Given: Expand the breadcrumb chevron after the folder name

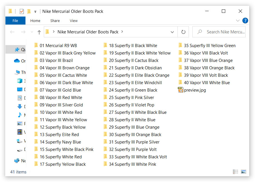Looking at the screenshot, I should pos(122,32).
